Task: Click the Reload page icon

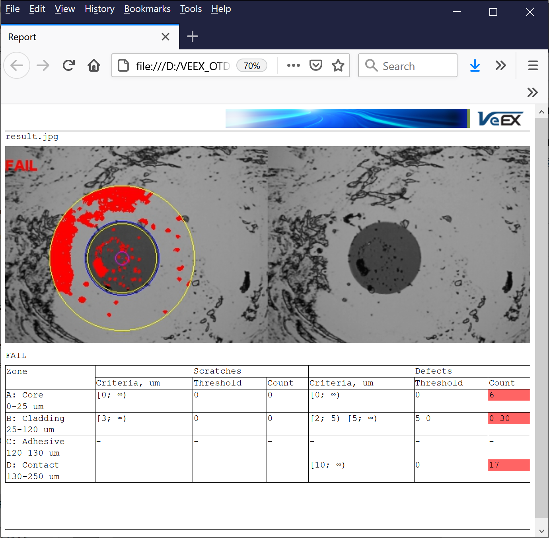Action: [68, 65]
